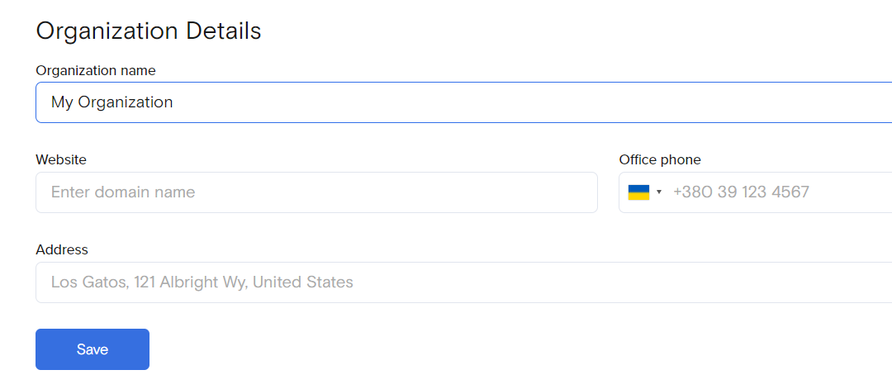This screenshot has width=892, height=389.
Task: Click the "Website" field label
Action: (61, 159)
